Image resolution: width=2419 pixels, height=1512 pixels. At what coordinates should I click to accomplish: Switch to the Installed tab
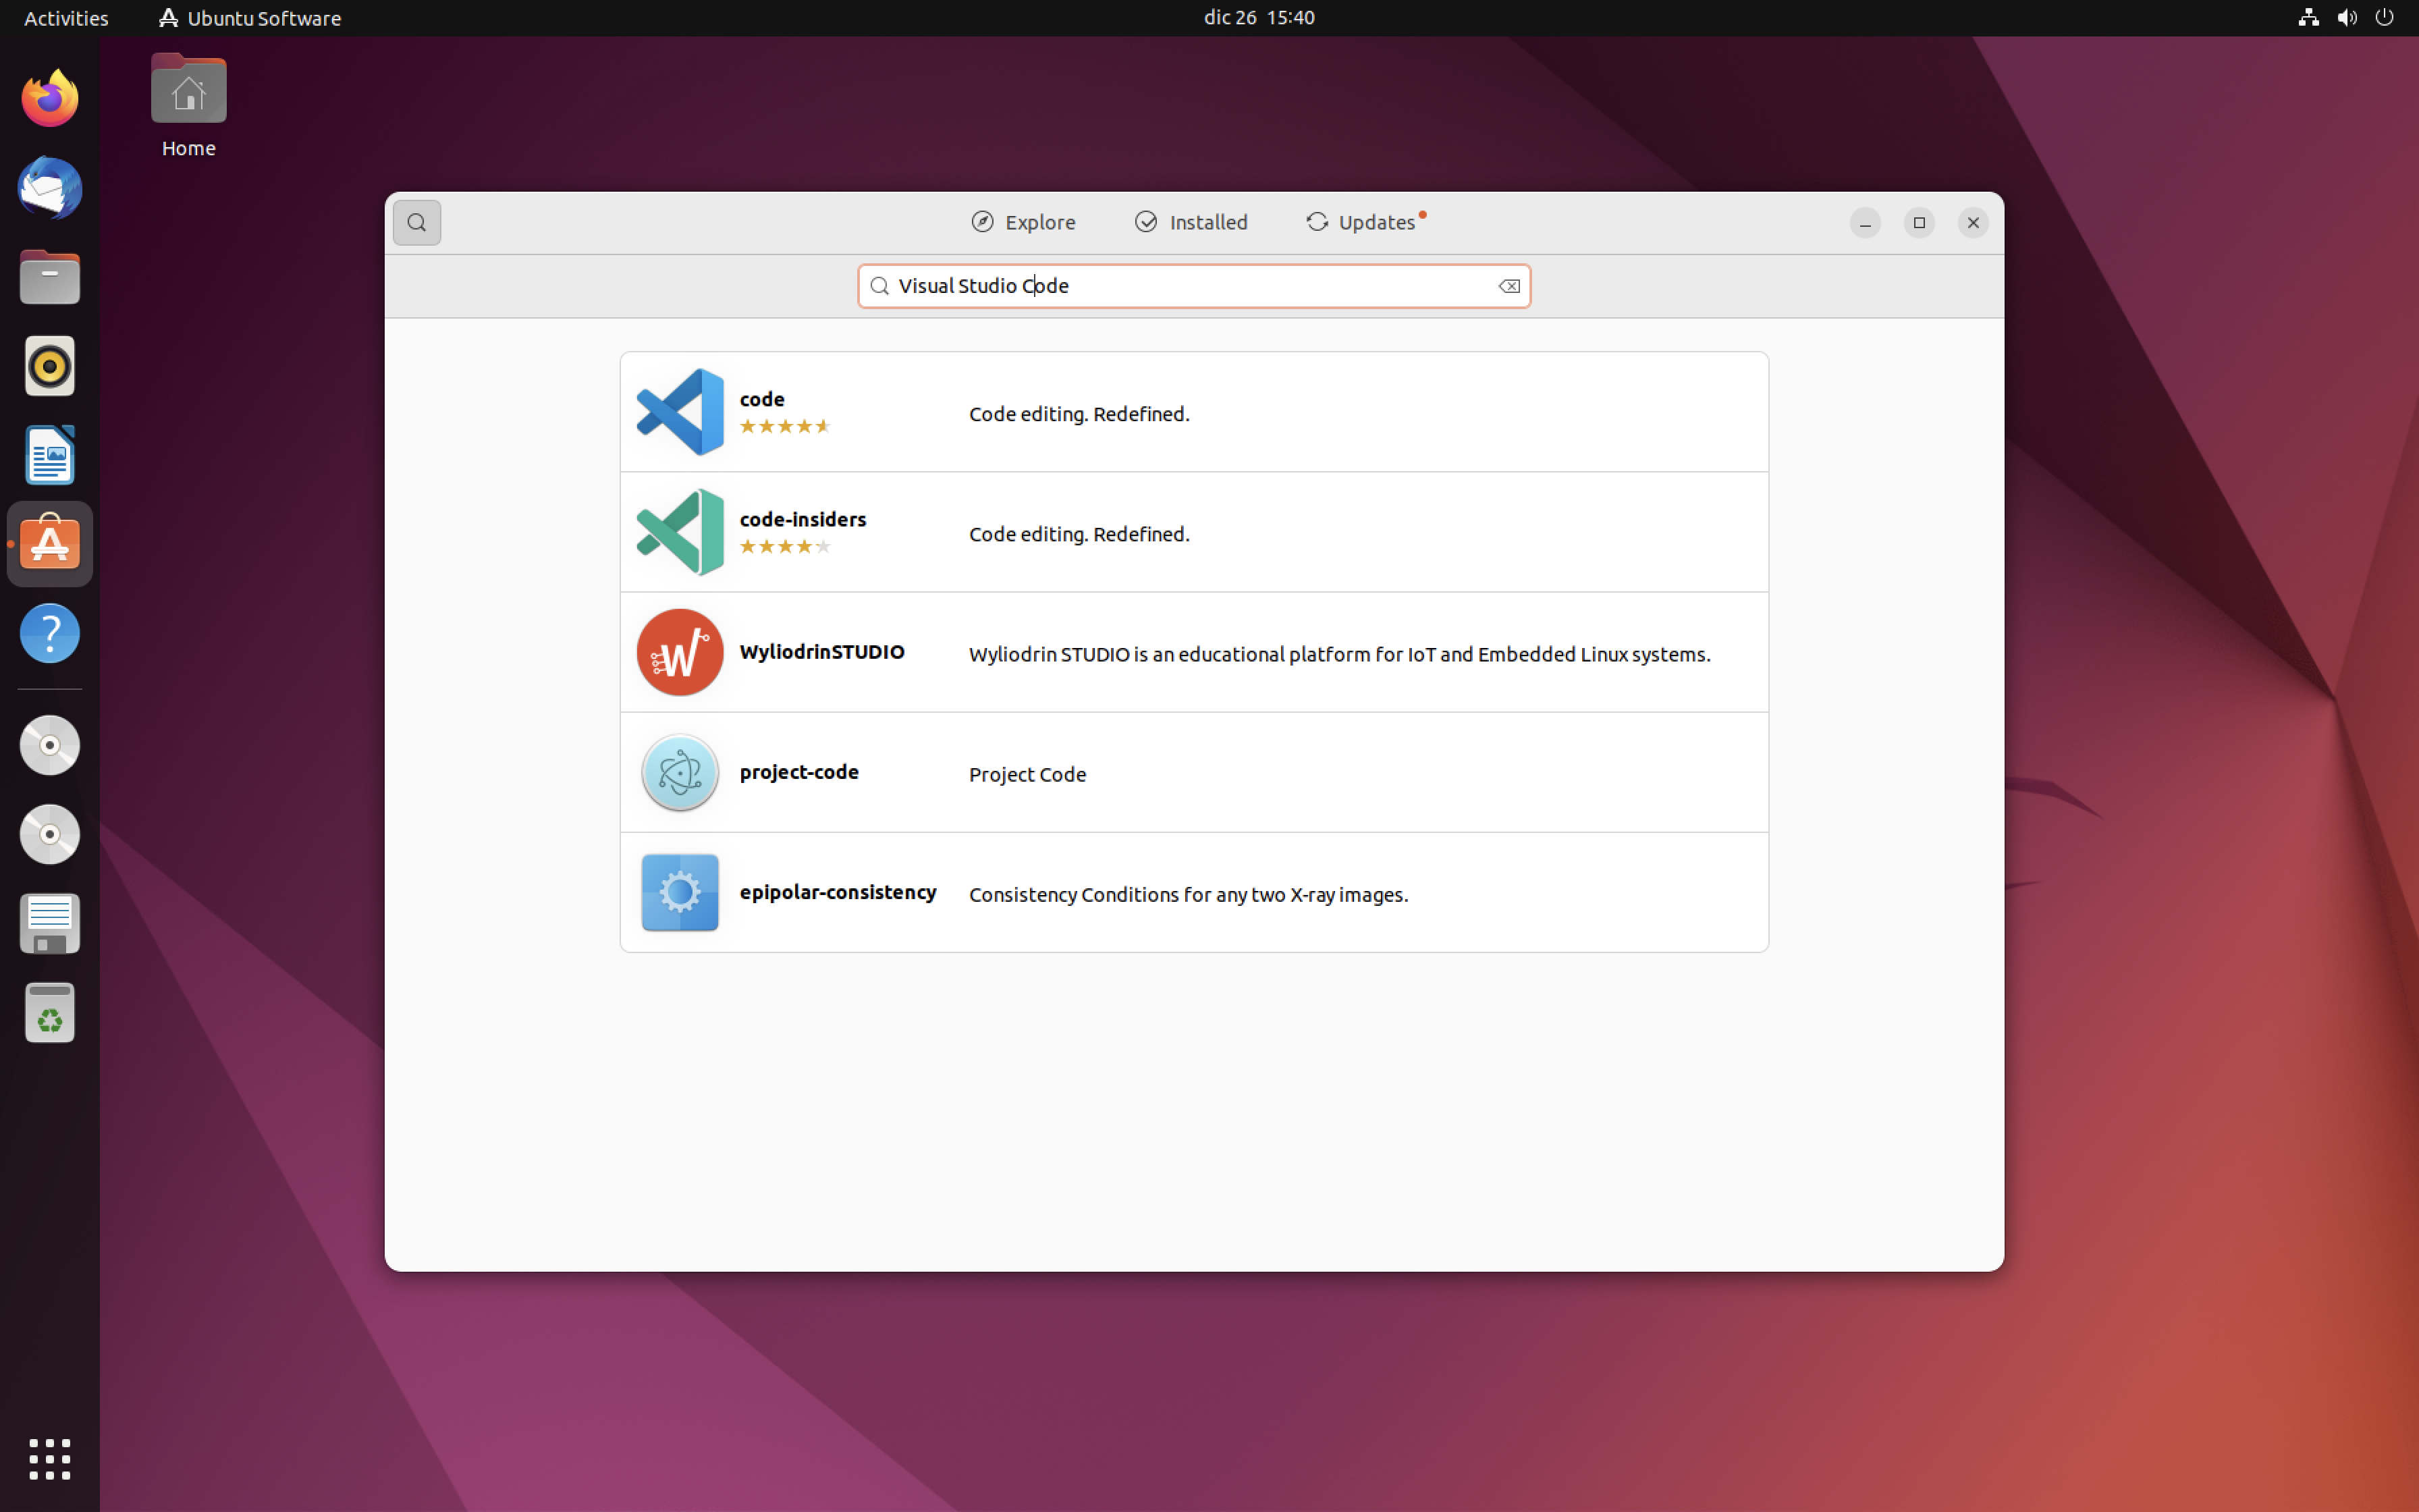point(1191,222)
